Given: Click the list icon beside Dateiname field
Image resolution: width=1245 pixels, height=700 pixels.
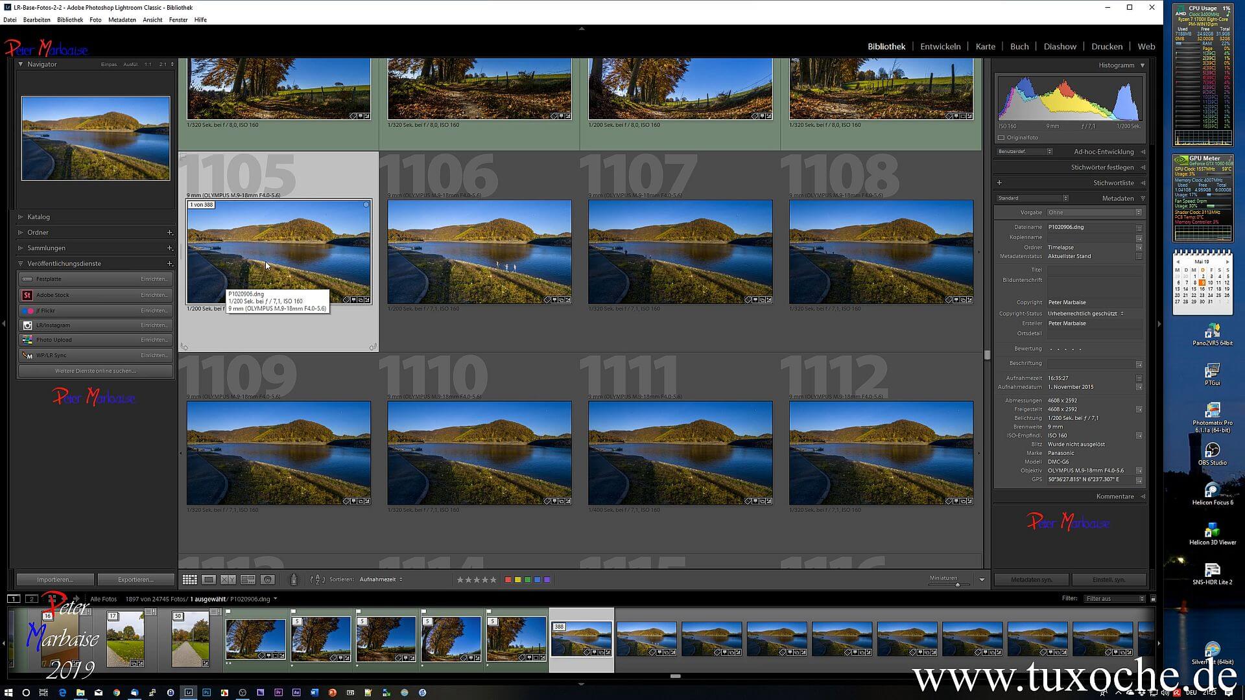Looking at the screenshot, I should point(1139,227).
